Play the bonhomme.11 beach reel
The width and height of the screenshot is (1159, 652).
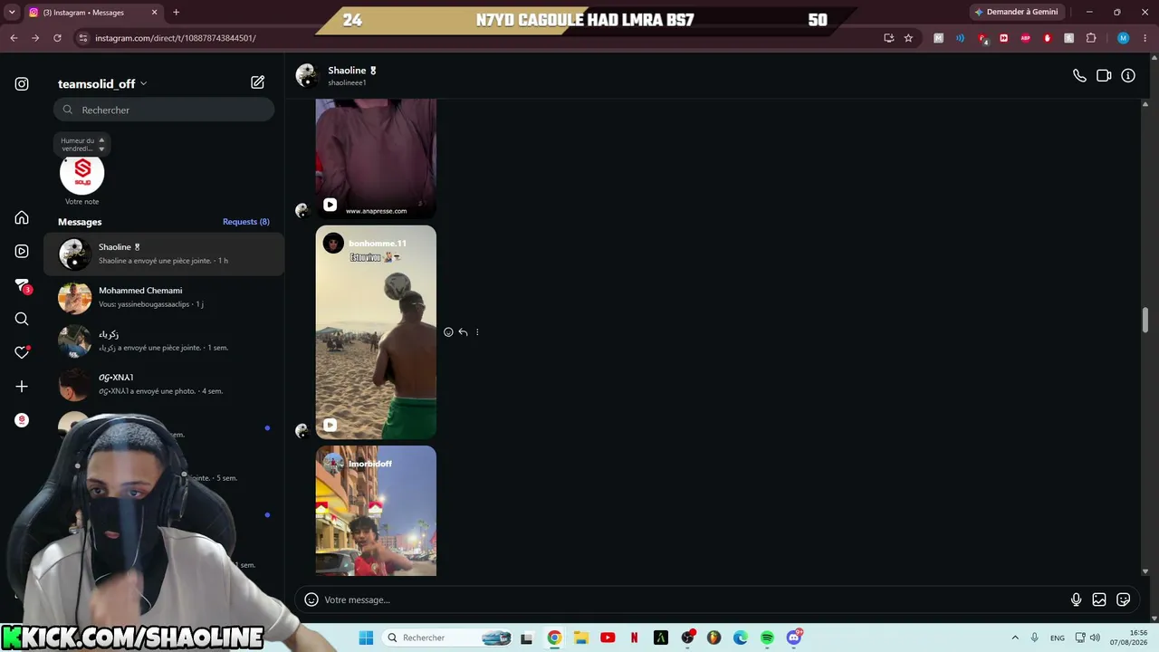[376, 332]
